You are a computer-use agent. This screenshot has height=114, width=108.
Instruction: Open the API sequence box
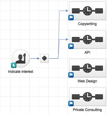[x=87, y=39]
